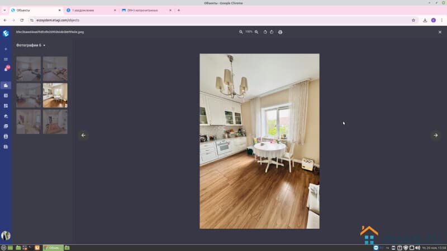Expand the Фотографии 6 dropdown
The width and height of the screenshot is (447, 251).
(x=31, y=45)
